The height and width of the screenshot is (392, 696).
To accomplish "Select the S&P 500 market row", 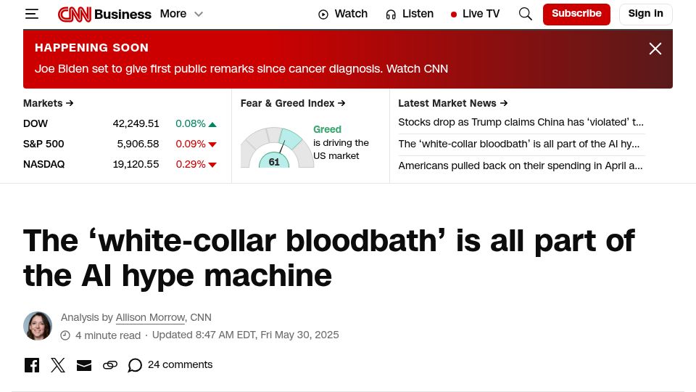I will tap(120, 144).
